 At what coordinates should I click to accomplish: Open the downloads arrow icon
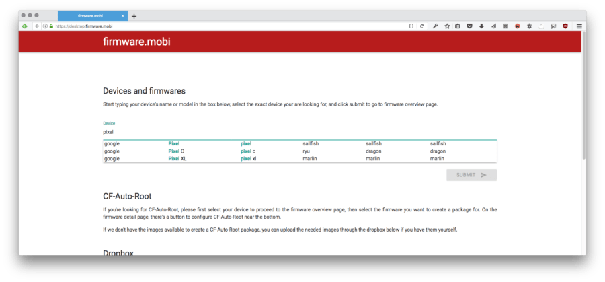(481, 26)
